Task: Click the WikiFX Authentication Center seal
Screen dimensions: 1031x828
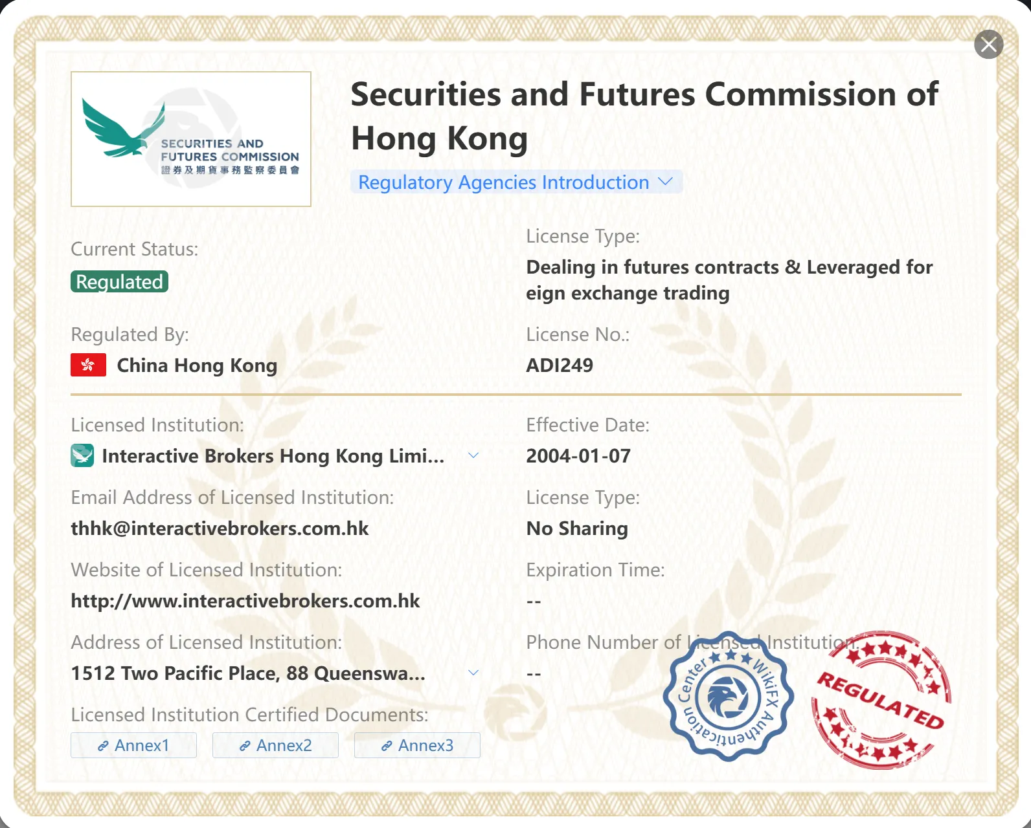Action: click(x=729, y=697)
